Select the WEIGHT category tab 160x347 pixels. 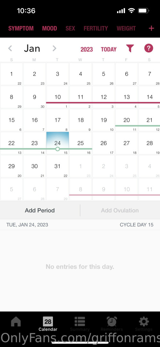tap(126, 28)
